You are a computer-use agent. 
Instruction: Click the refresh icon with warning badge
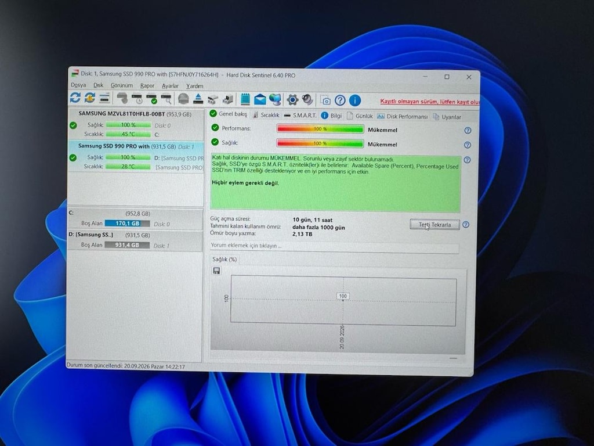[x=90, y=98]
